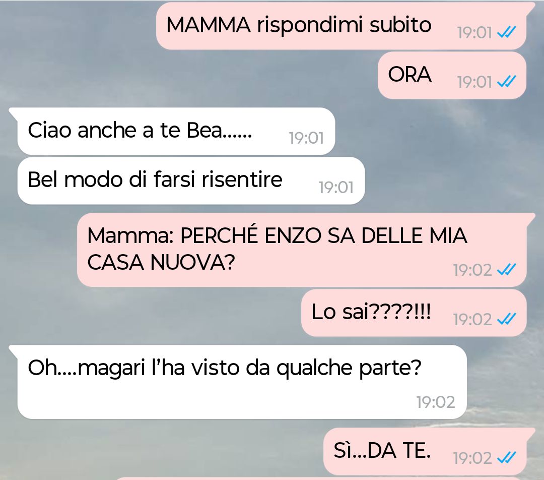Click the 19:02 timestamp beside 'Lo sai????!!!'
544x480 pixels.
472,319
